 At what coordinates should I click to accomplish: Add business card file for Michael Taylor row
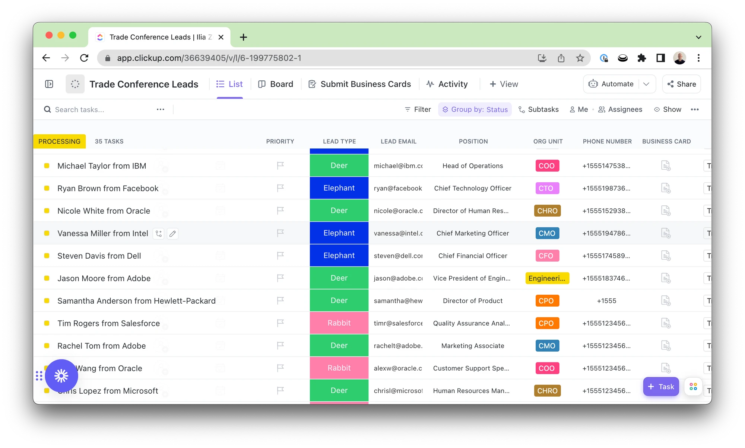coord(666,166)
